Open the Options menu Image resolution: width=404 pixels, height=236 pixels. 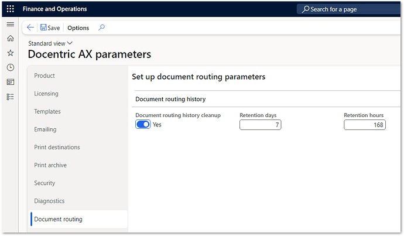(78, 28)
